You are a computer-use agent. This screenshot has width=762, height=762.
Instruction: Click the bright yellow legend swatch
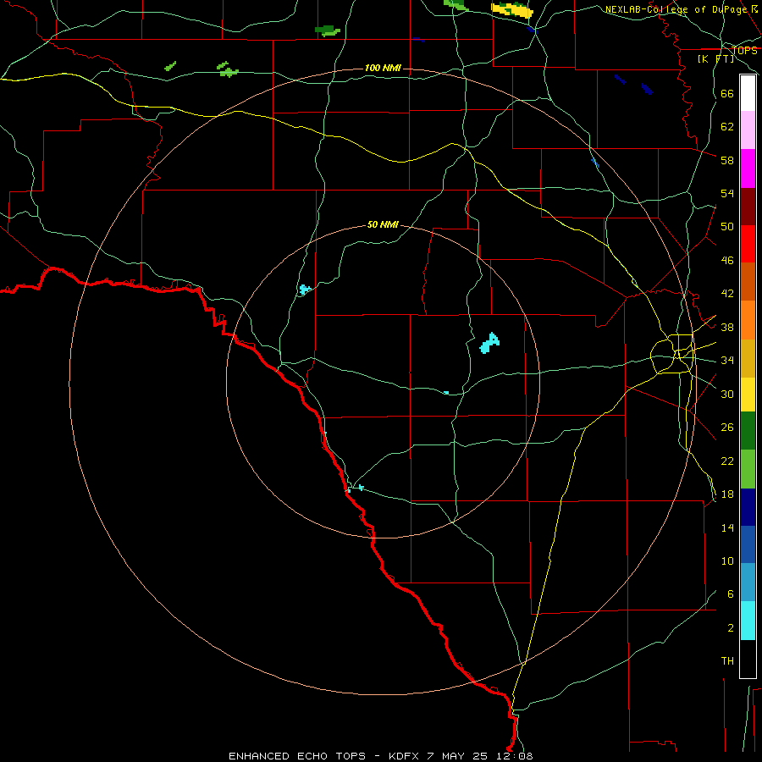[748, 395]
